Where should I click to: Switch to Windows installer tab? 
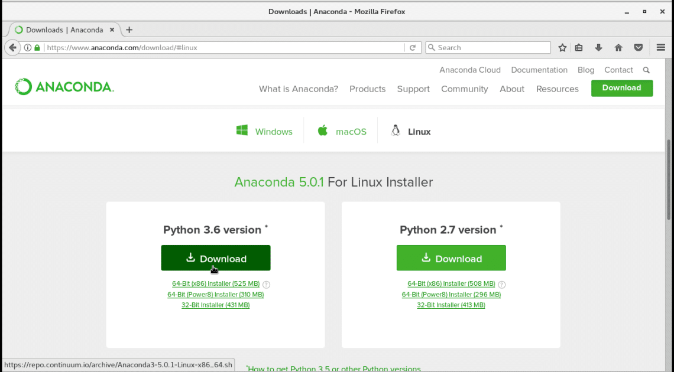point(264,131)
